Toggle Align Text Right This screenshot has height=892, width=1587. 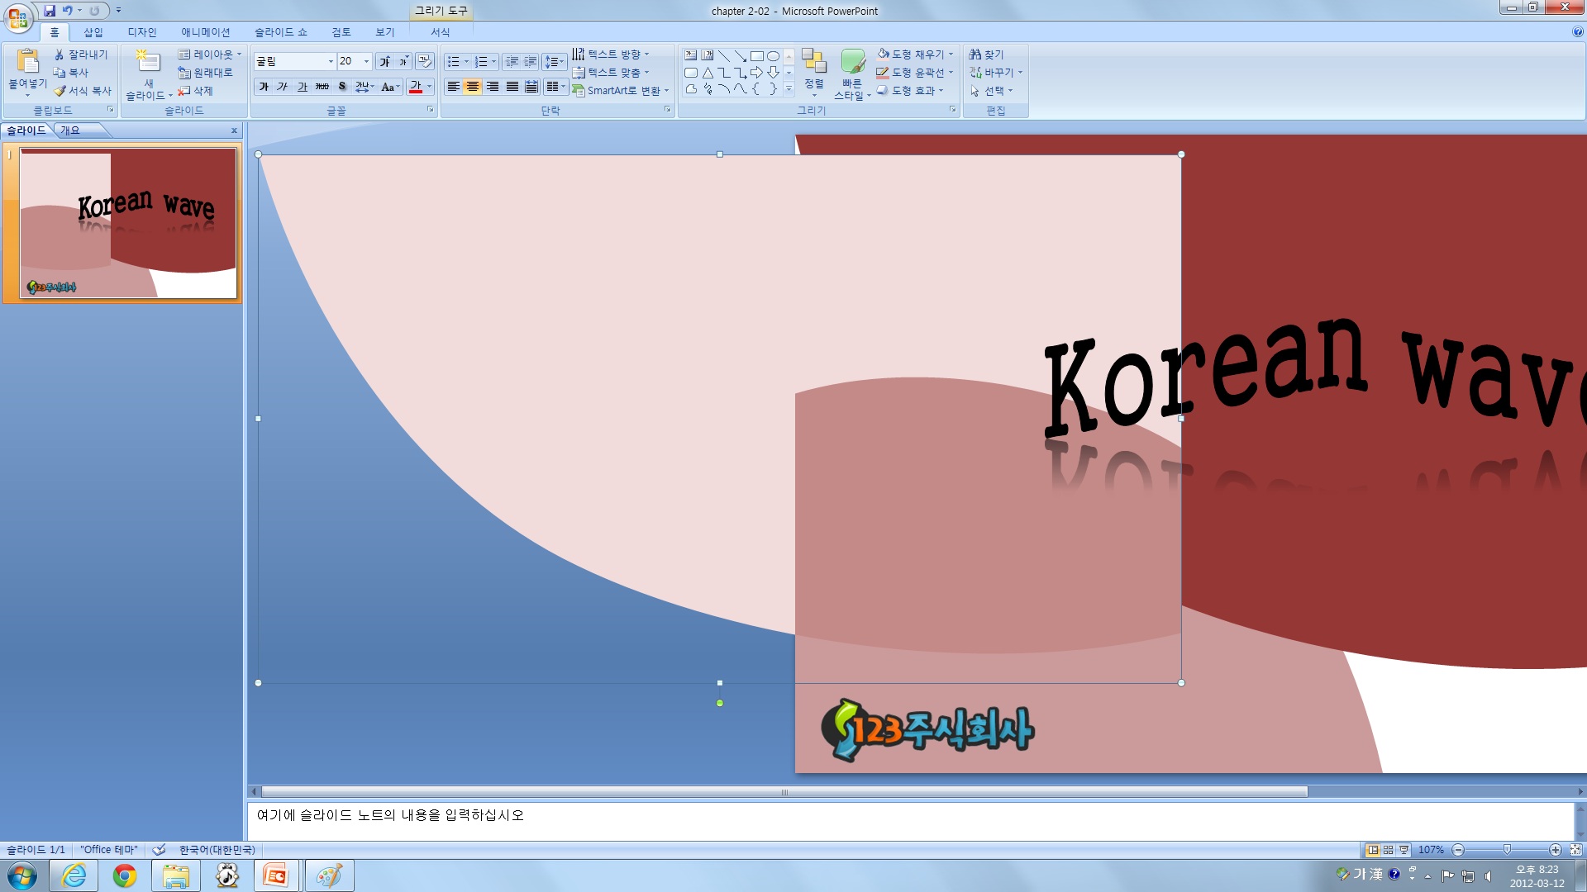493,87
